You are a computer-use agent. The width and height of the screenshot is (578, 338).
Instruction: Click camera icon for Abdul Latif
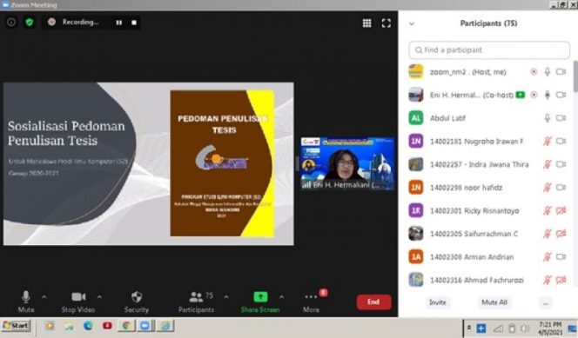[x=561, y=118]
